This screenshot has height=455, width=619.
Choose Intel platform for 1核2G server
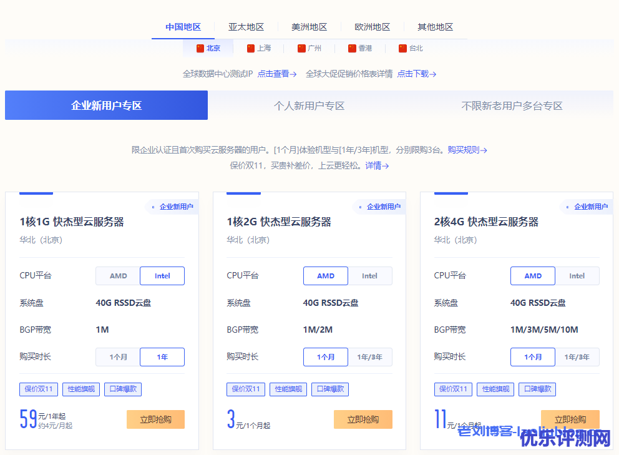point(369,276)
